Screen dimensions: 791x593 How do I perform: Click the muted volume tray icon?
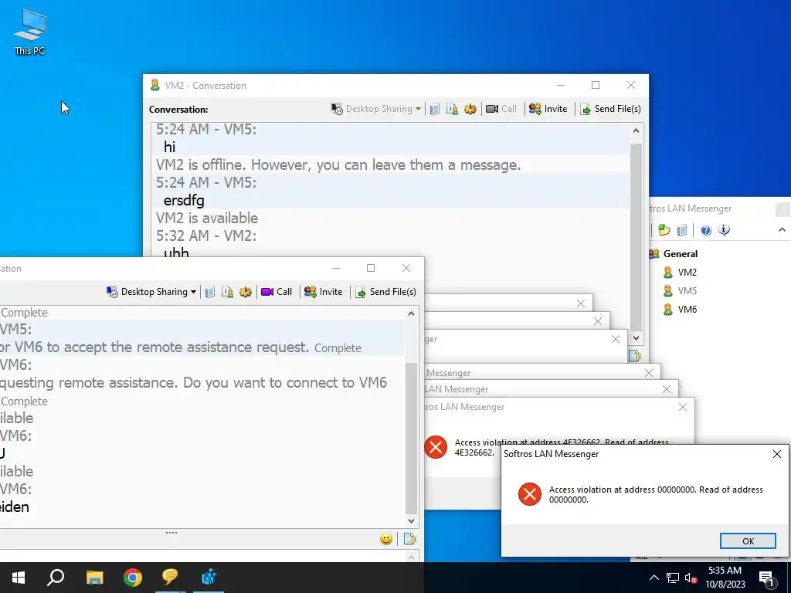point(691,578)
